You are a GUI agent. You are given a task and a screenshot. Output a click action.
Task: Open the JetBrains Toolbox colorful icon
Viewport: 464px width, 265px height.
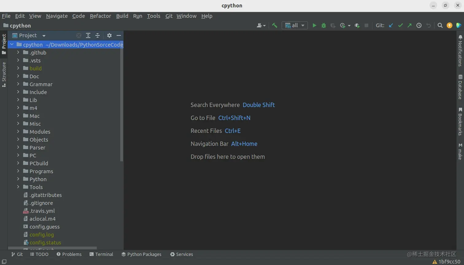pyautogui.click(x=459, y=25)
